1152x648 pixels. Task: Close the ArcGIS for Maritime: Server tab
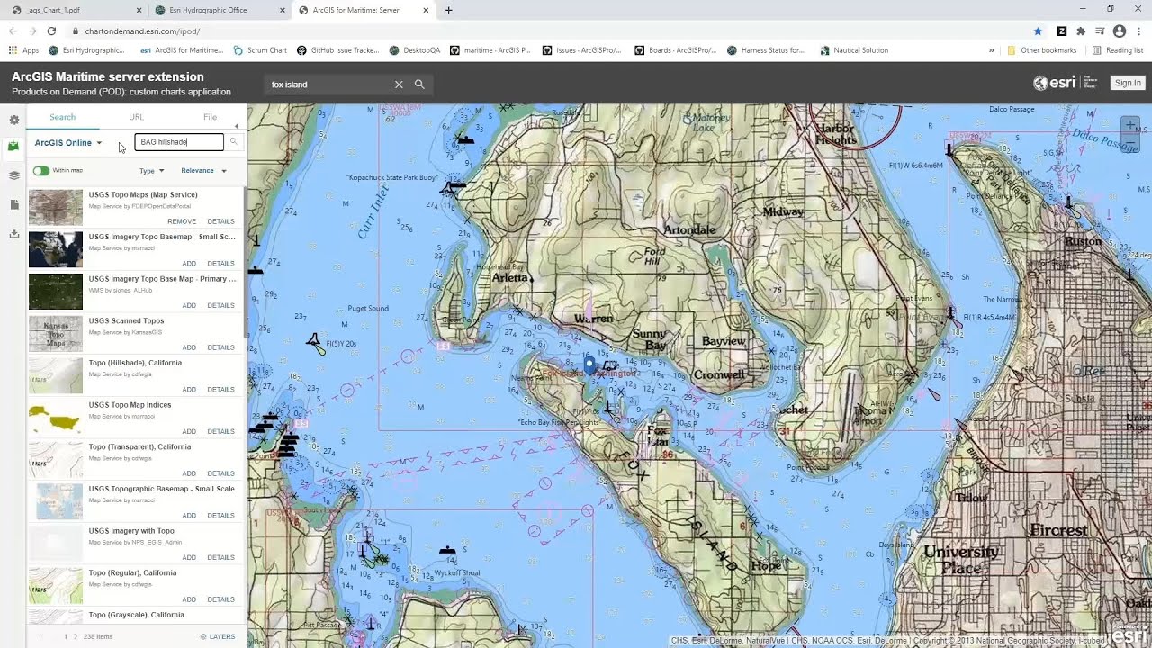click(x=426, y=10)
